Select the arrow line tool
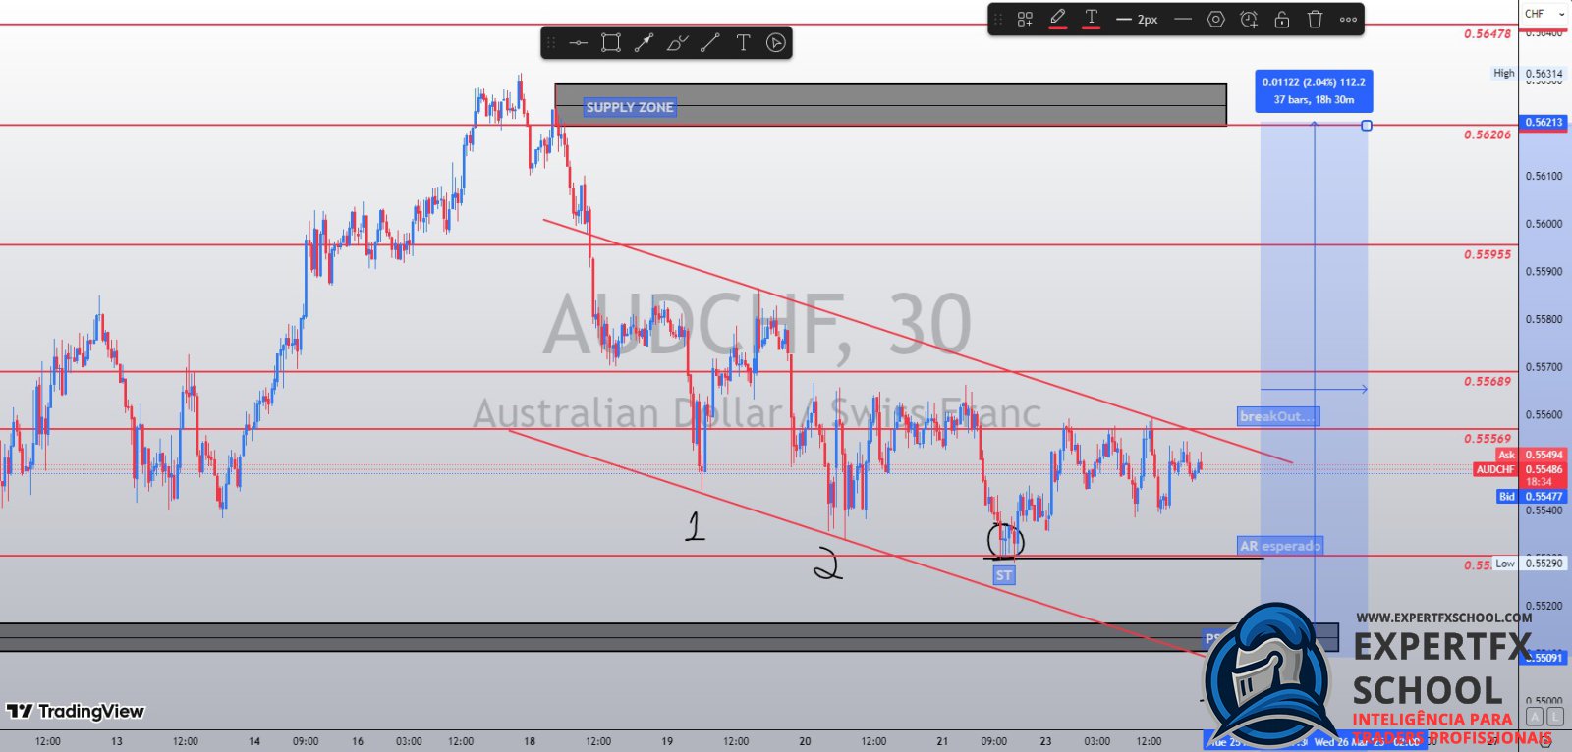This screenshot has width=1572, height=752. pos(644,42)
